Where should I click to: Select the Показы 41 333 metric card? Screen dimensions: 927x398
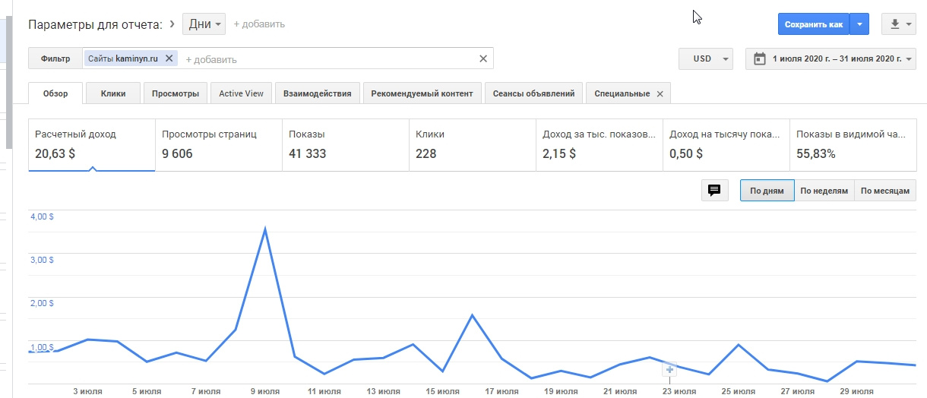(346, 144)
